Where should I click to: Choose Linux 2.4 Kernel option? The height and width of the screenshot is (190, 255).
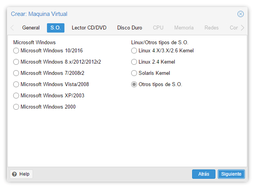(134, 62)
